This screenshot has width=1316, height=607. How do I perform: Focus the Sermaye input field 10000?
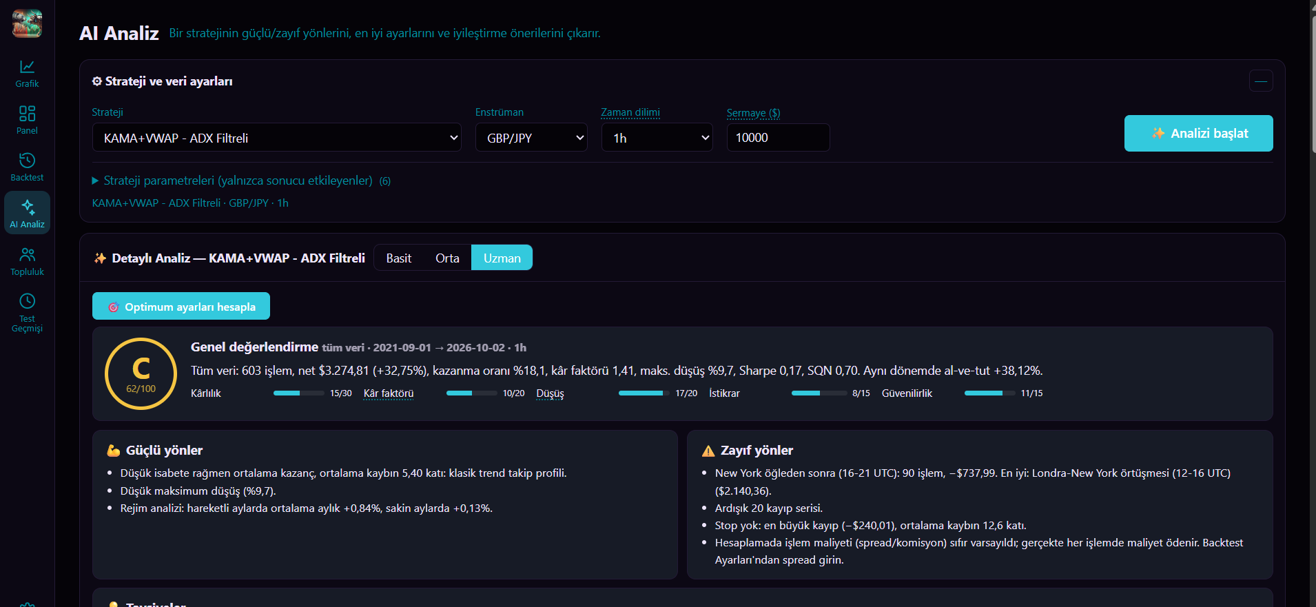coord(778,138)
